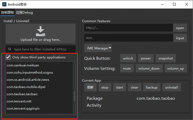Viewport: 193px width, 120px height.
Task: Open the IME Manager dropdown
Action: tap(98, 48)
